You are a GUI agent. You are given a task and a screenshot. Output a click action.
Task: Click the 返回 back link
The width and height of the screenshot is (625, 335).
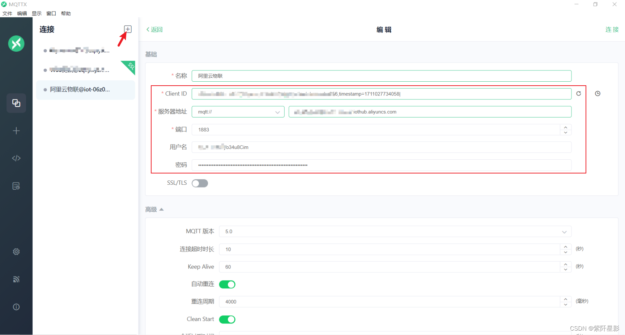(x=154, y=30)
